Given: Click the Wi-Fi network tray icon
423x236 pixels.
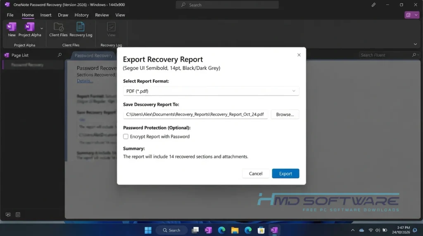Looking at the screenshot, I should 371,230.
